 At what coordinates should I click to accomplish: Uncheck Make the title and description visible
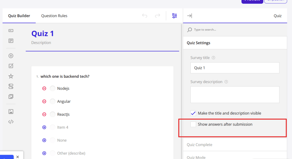point(193,113)
